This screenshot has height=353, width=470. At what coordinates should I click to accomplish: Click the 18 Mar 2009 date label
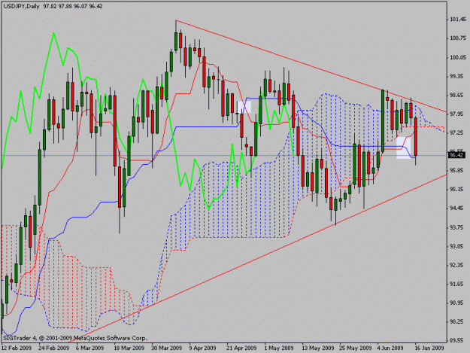[x=129, y=348]
